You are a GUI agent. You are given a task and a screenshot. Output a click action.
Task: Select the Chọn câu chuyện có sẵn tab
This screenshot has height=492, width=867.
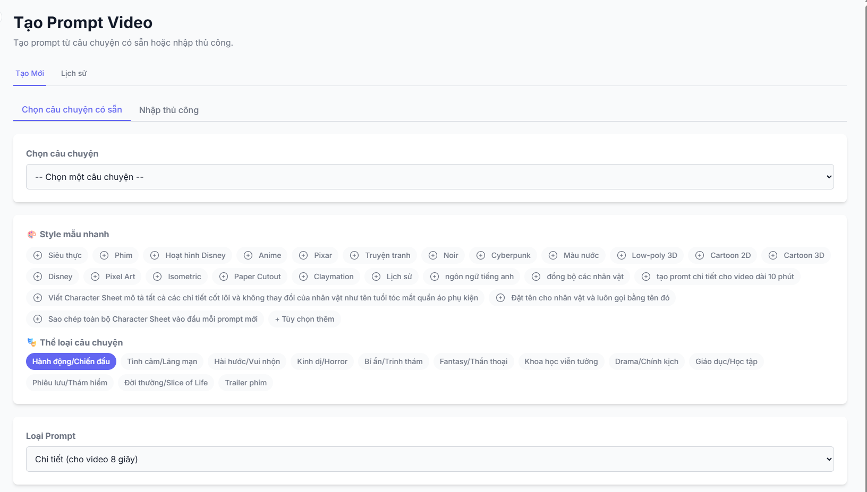pos(72,109)
